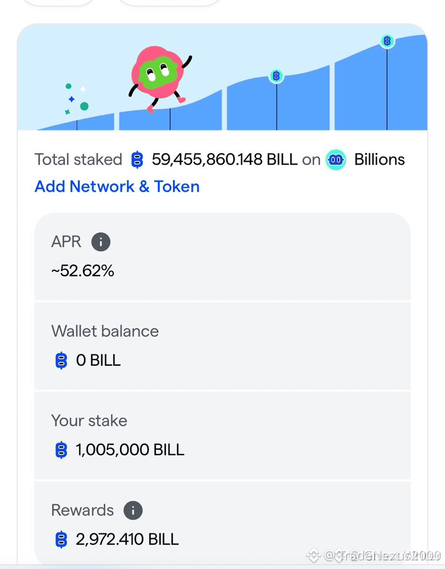Open the Add Network & Token link

pyautogui.click(x=117, y=187)
